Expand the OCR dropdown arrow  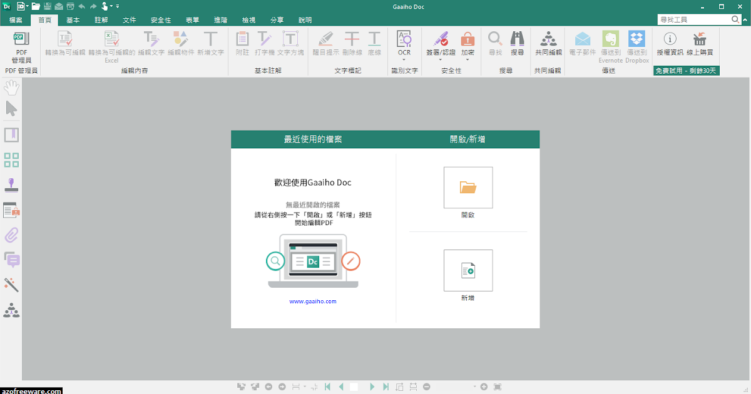click(404, 58)
